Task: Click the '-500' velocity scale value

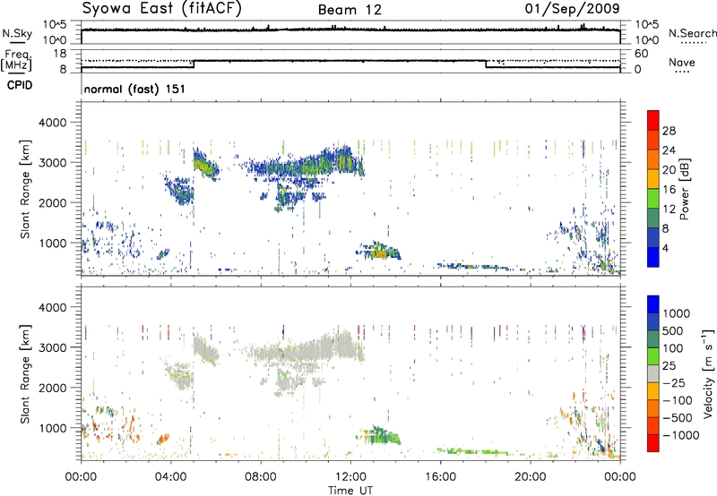Action: [678, 417]
